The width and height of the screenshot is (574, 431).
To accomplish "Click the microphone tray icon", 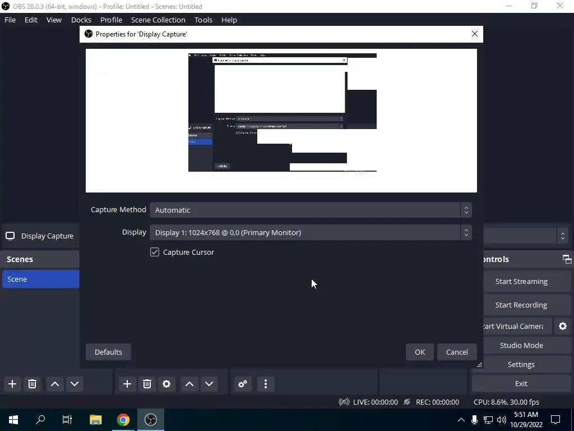I will 474,420.
